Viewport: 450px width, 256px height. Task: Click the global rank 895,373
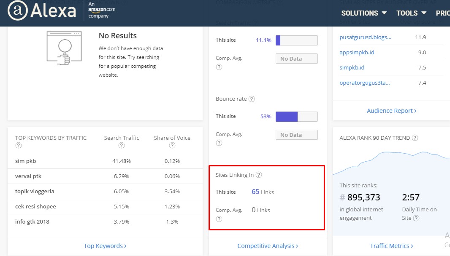(x=360, y=197)
